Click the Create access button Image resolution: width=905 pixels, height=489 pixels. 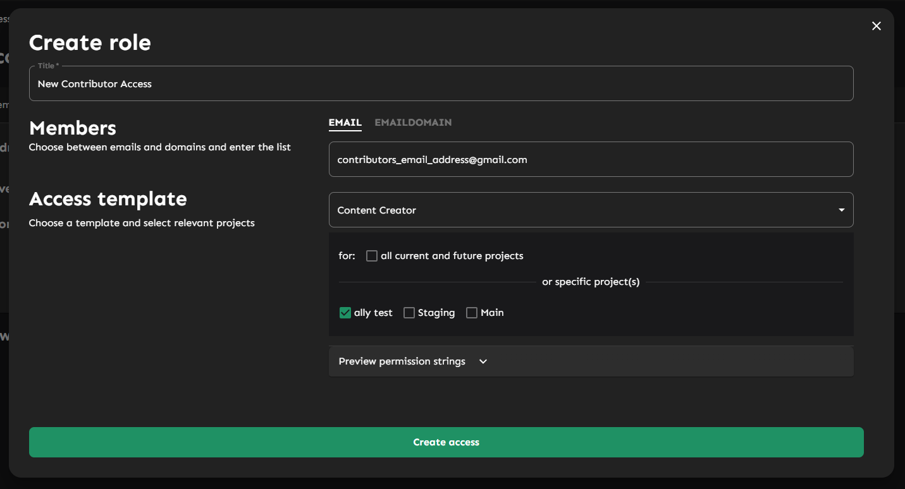pyautogui.click(x=446, y=442)
